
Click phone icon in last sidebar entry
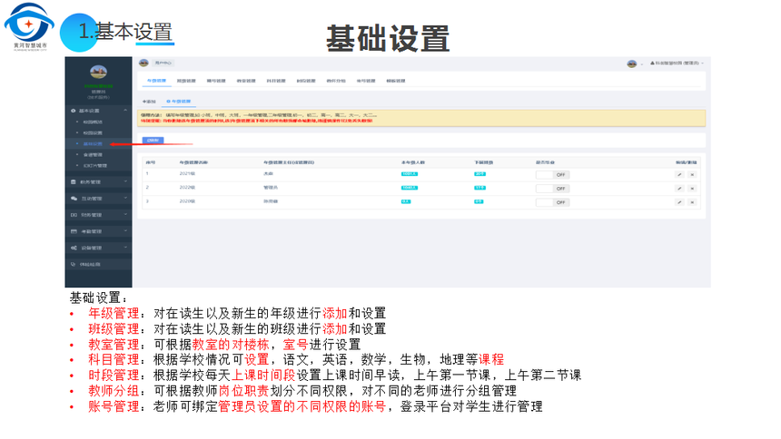tap(74, 264)
